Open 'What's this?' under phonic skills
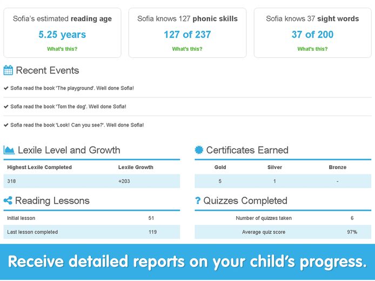Image resolution: width=375 pixels, height=281 pixels. click(x=188, y=49)
